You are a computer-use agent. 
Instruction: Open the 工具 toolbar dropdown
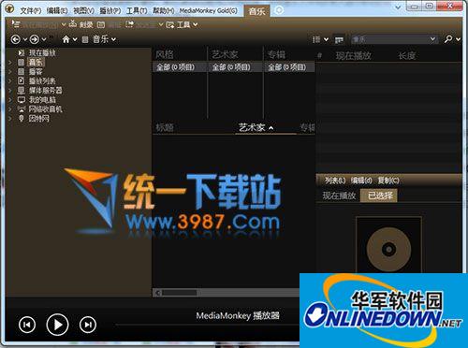[182, 24]
